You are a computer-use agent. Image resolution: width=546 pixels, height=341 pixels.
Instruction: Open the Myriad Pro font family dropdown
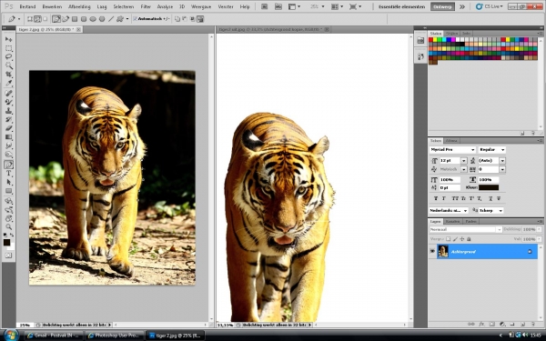click(x=472, y=150)
